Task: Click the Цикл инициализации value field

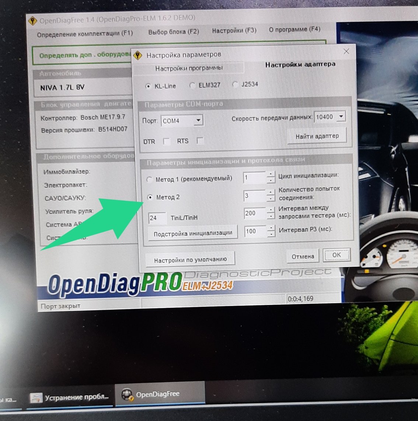Action: click(x=255, y=177)
